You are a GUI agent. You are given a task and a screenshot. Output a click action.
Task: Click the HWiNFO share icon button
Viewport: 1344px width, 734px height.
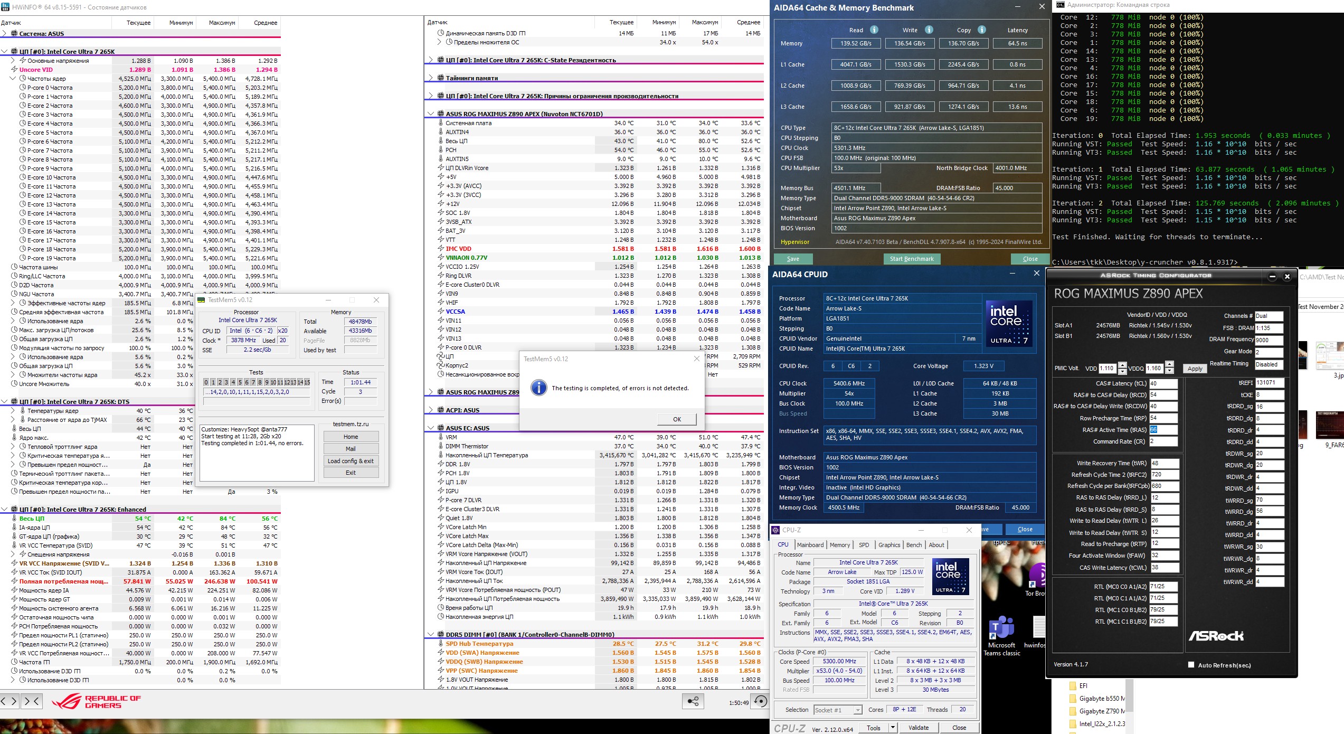[x=693, y=701]
